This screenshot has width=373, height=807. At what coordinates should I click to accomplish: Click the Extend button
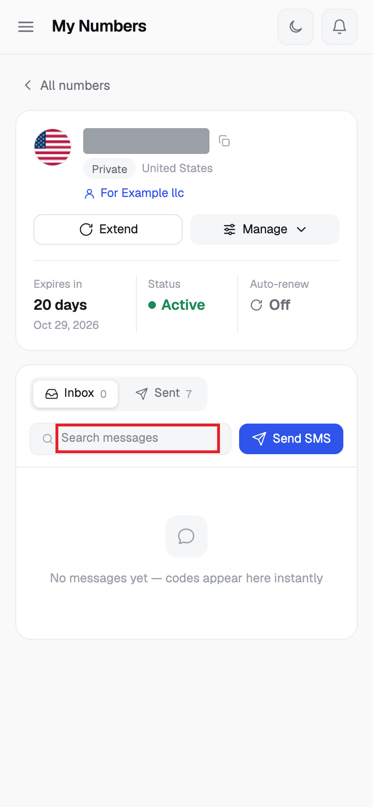[108, 229]
